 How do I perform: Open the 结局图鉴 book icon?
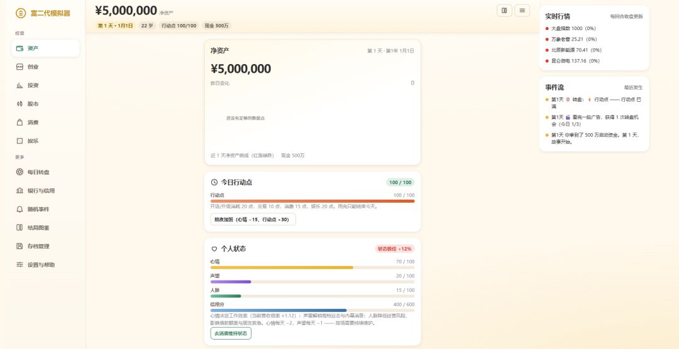point(19,227)
